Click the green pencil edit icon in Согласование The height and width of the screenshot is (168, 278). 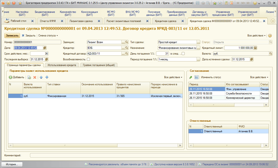pos(191,77)
